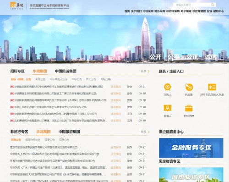Switch to 招标(预审)公告 sub-tab
The image size is (229, 182).
click(x=21, y=79)
